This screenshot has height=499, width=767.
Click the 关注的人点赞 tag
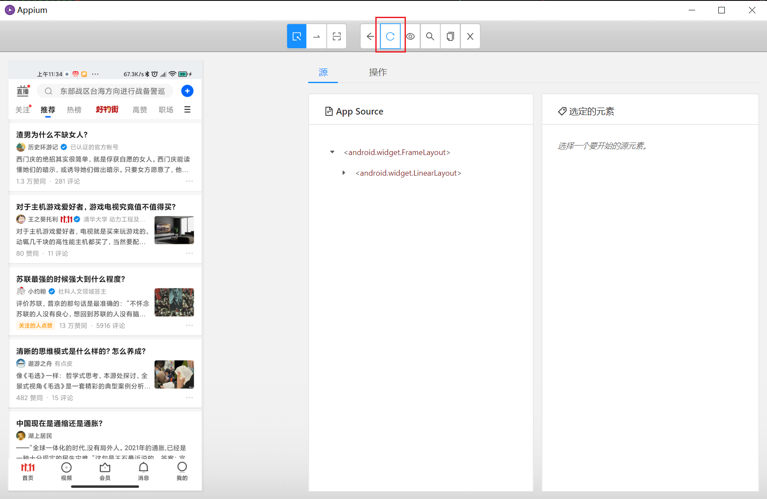pyautogui.click(x=36, y=325)
